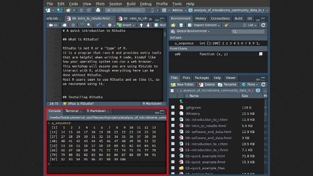Click the Delete button in Files pane
Image resolution: width=313 pixels, height=176 pixels.
click(207, 85)
